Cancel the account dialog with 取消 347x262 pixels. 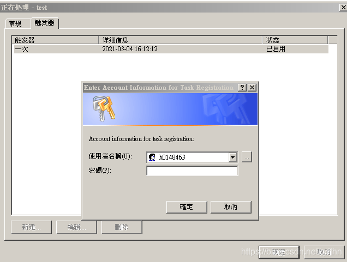coord(231,207)
